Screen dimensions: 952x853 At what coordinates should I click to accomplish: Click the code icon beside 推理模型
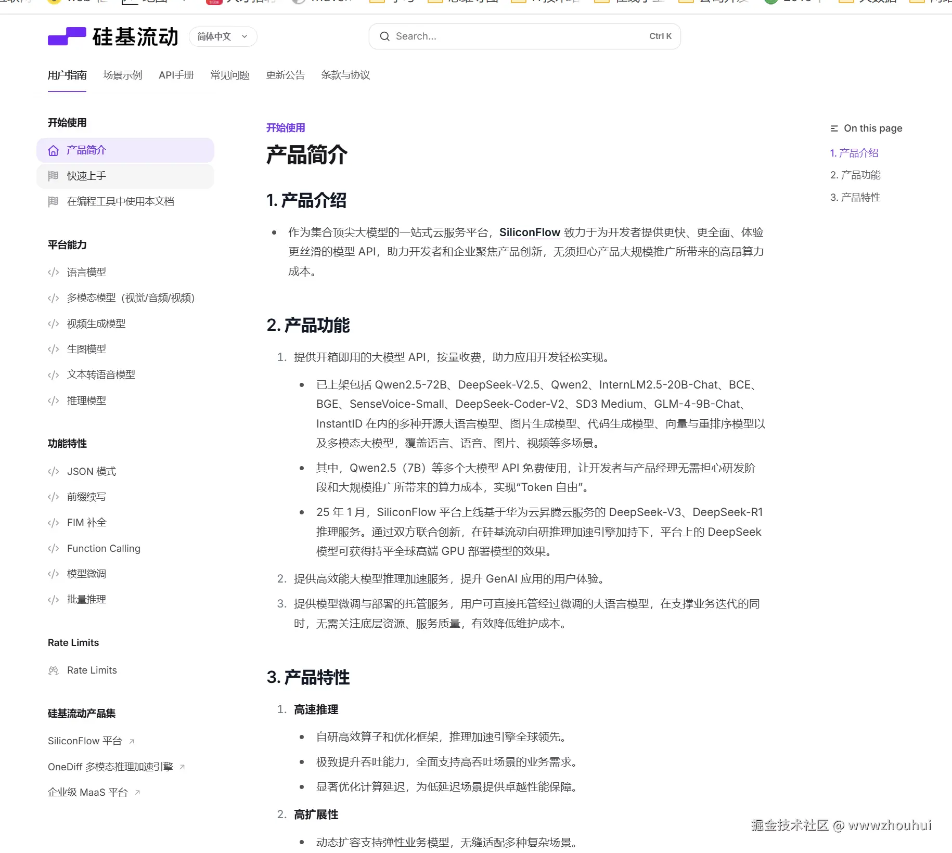pos(53,400)
